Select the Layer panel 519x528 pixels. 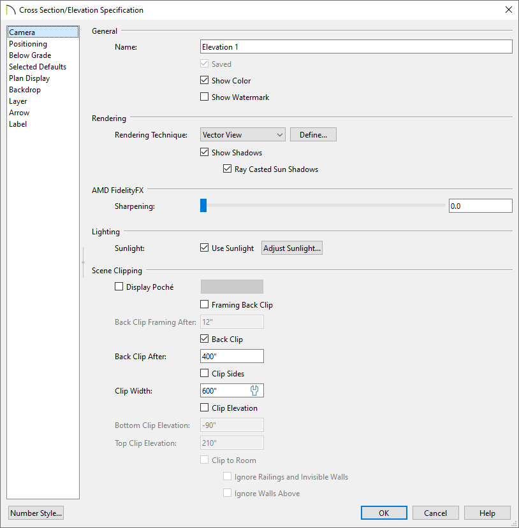tap(43, 101)
